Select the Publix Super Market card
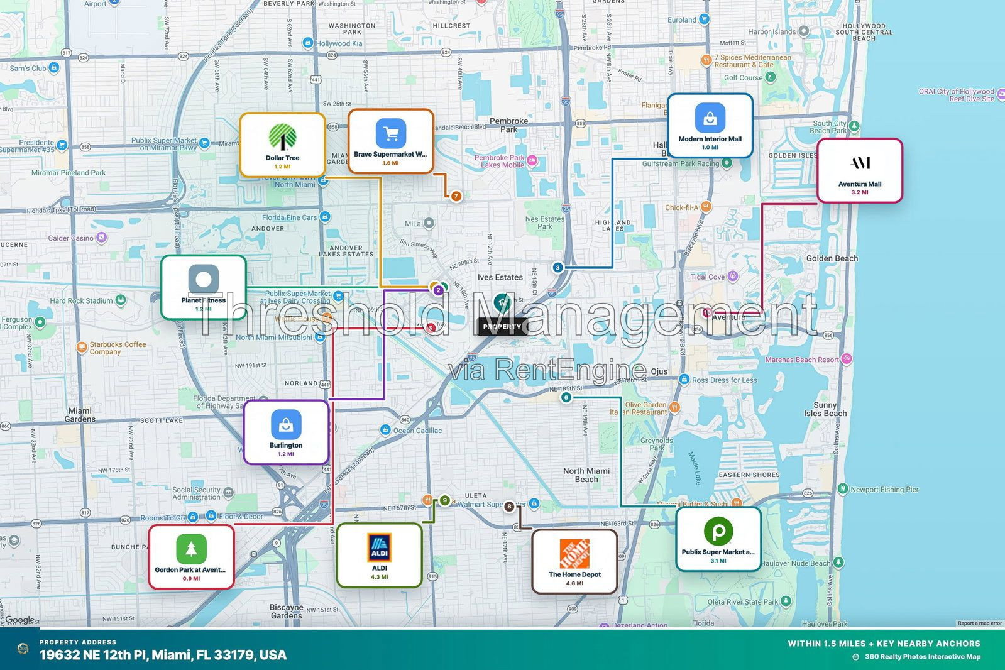Screen dimensions: 1005x670 718,539
